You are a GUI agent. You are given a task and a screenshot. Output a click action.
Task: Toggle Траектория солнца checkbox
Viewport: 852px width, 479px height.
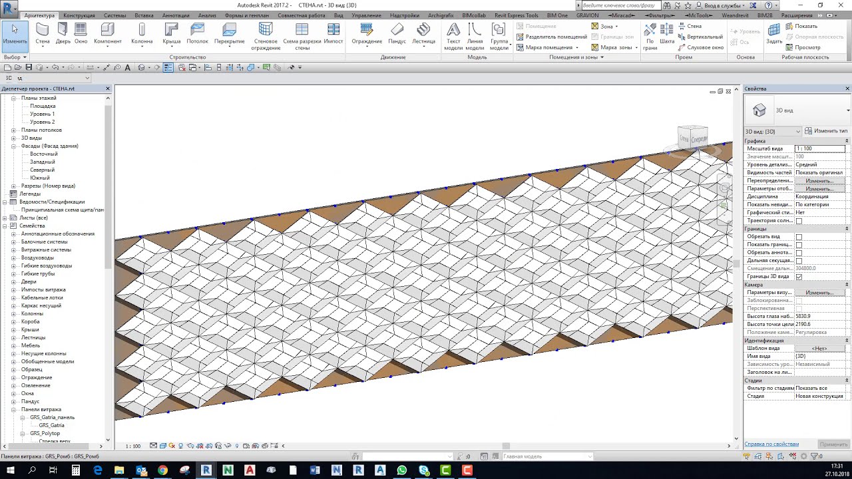799,221
